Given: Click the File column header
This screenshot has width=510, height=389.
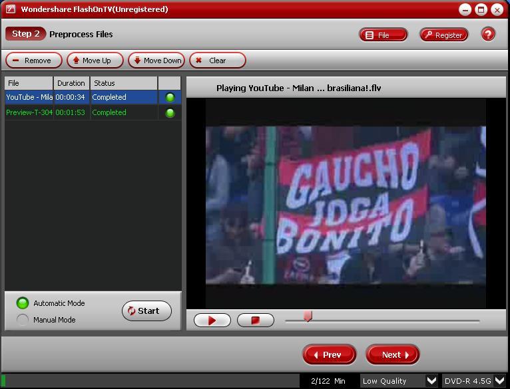Looking at the screenshot, I should point(29,83).
